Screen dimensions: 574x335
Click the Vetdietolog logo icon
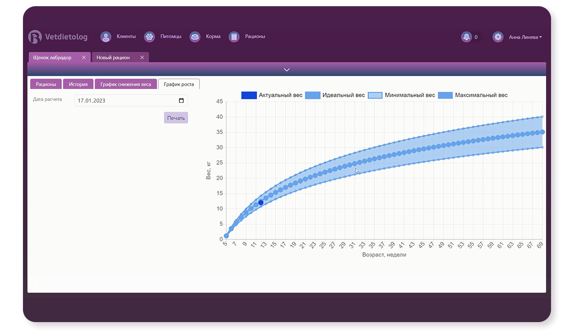35,37
